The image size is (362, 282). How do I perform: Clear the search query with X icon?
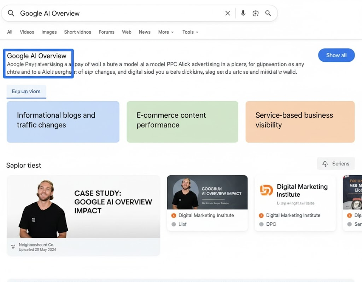pos(228,13)
